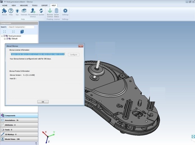
Task: Open the 3D Markup - 0 section
Action: [19, 134]
